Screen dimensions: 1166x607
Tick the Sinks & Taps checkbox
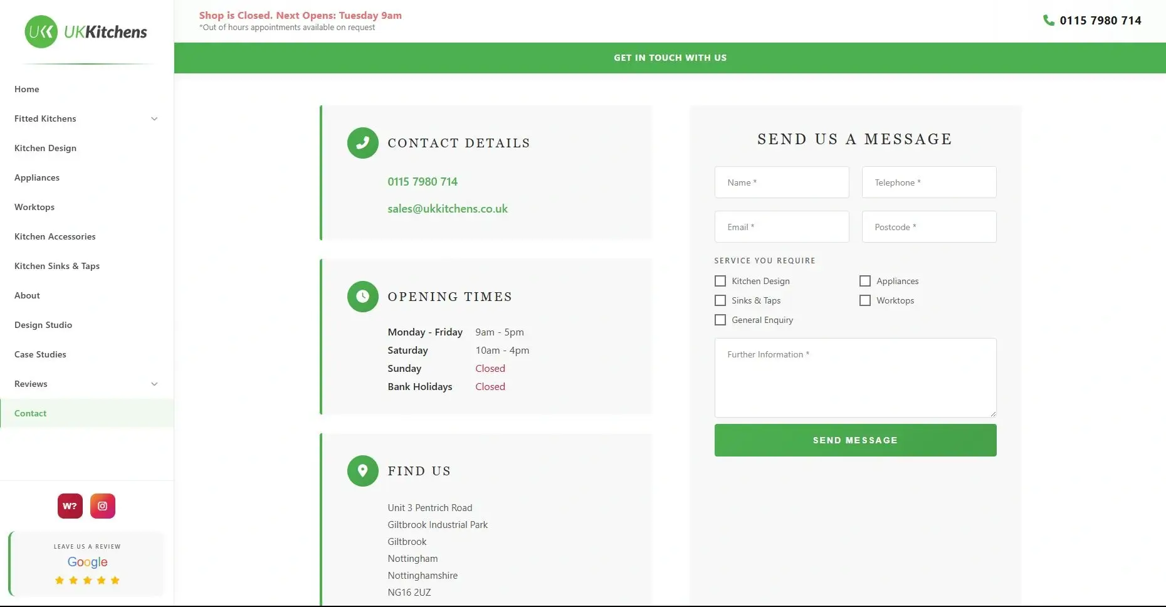pyautogui.click(x=720, y=300)
